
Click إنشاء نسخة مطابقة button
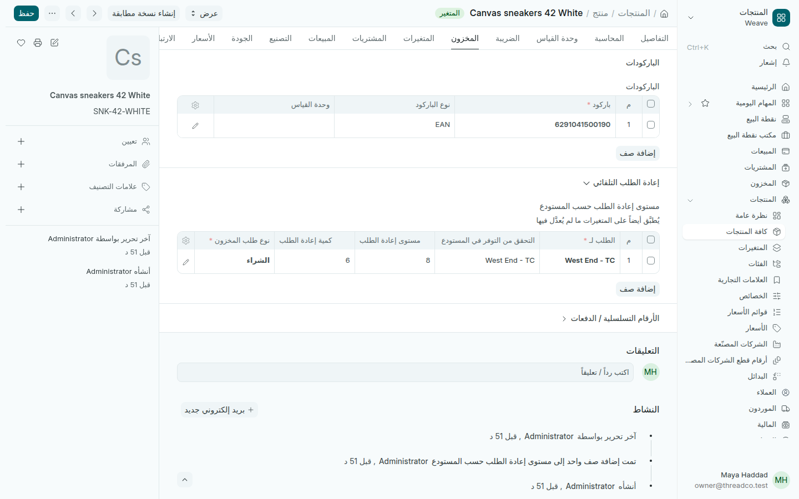click(x=144, y=13)
